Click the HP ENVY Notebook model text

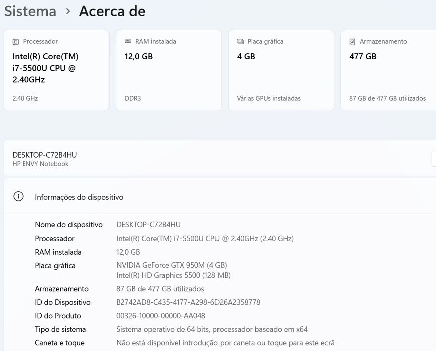[40, 164]
